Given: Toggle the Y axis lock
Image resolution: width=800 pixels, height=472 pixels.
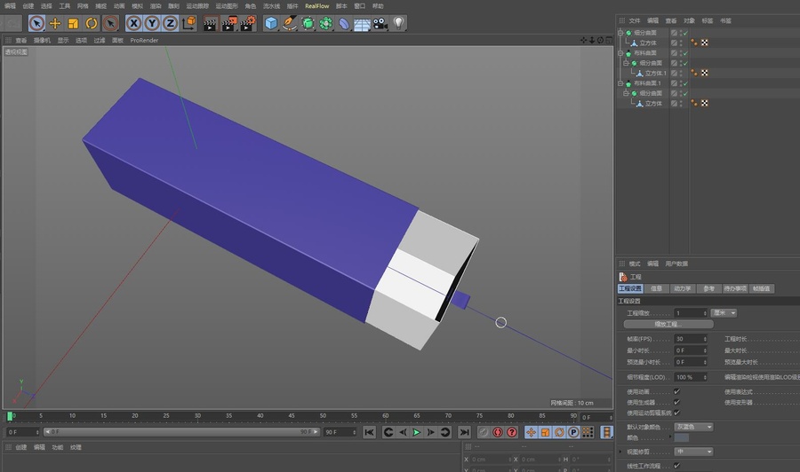Looking at the screenshot, I should click(152, 23).
